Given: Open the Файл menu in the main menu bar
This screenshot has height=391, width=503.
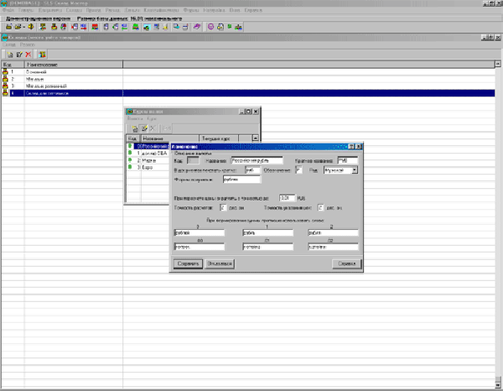Looking at the screenshot, I should [8, 10].
